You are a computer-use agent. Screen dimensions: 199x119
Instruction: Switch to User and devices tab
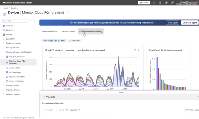pos(68,32)
